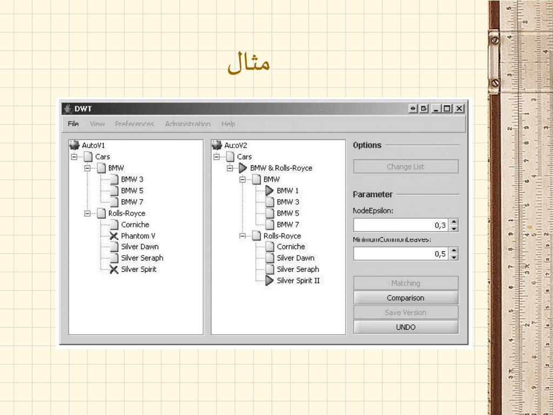Click the MinimumCommonLeaves field showing 0,5

click(x=401, y=254)
